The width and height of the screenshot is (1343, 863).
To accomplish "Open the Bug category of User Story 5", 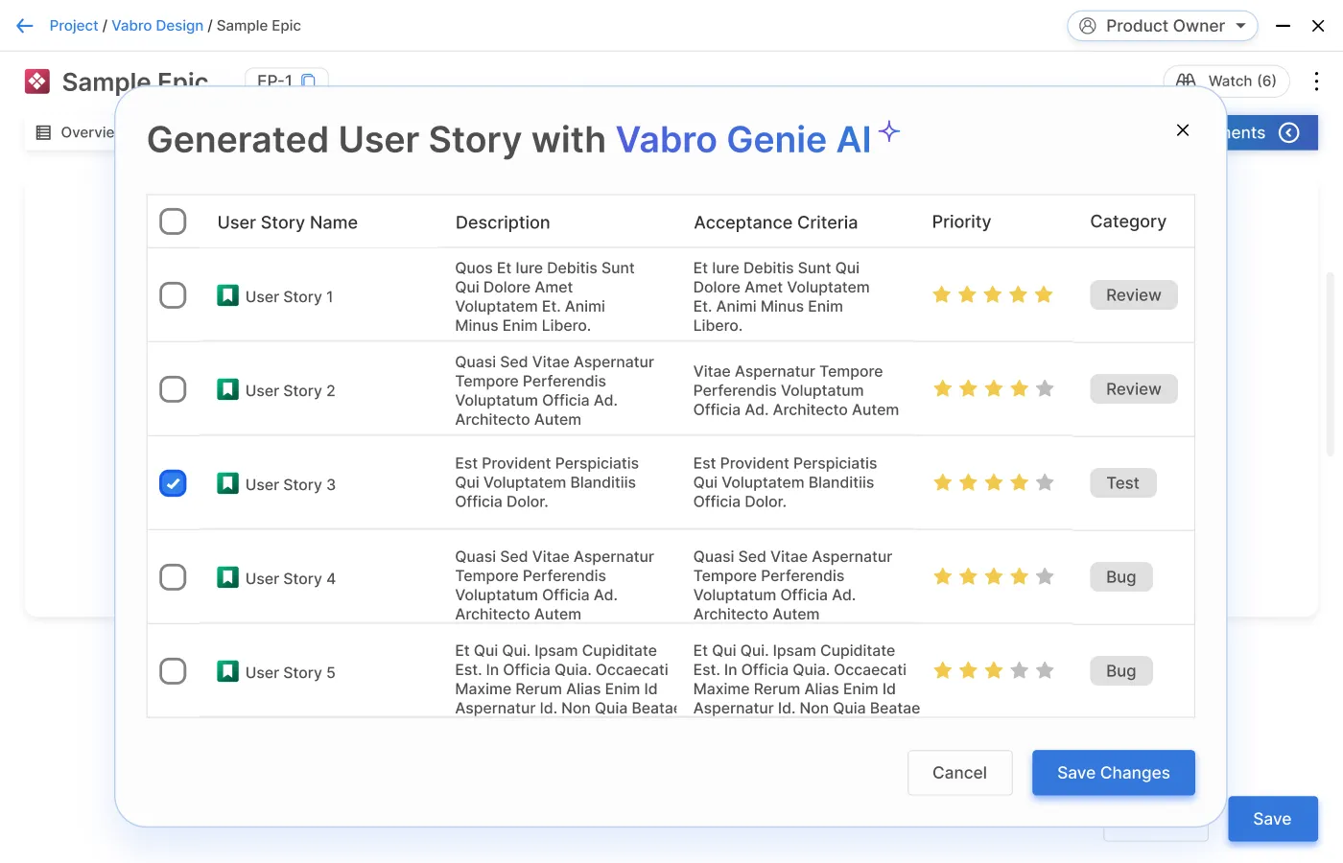I will click(1121, 671).
